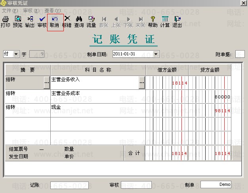Click the Audit (审核) checkmark icon
Viewport: 248px width, 193px height.
tap(42, 21)
